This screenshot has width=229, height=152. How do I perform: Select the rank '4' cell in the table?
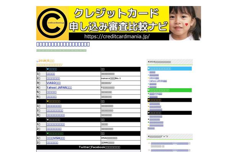point(41,87)
